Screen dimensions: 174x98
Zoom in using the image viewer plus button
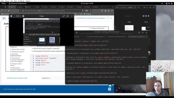coord(23,16)
